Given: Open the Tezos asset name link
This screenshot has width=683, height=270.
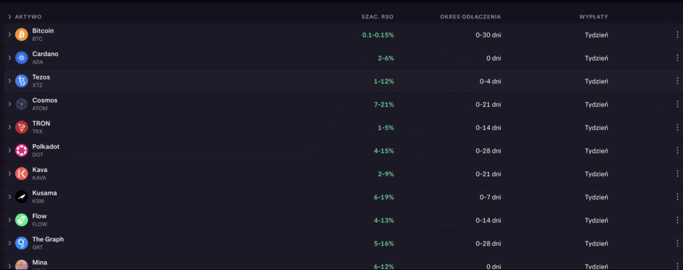Looking at the screenshot, I should (x=41, y=77).
